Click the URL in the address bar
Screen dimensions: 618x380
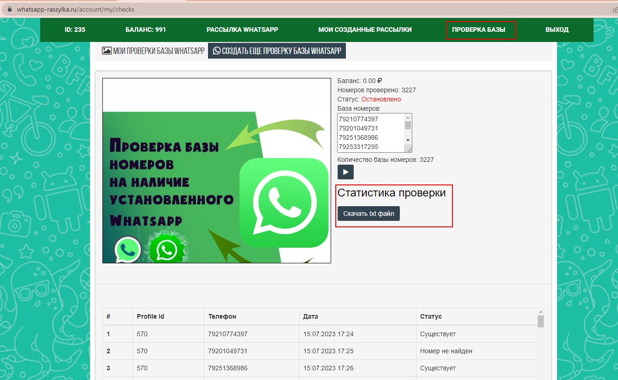point(76,9)
